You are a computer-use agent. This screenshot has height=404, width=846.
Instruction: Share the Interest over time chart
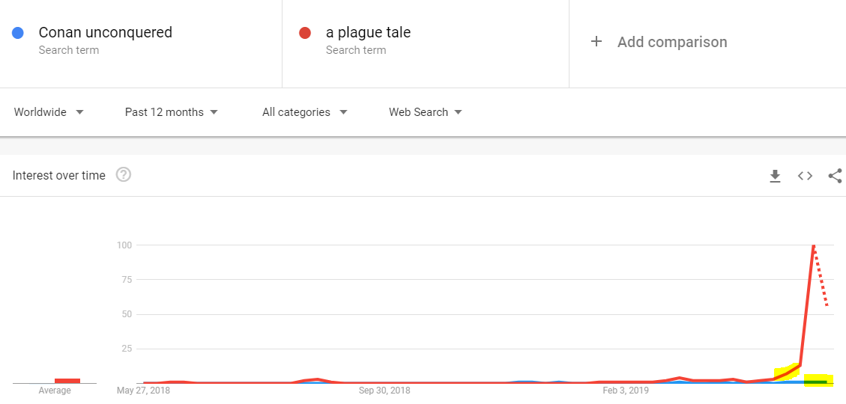836,176
